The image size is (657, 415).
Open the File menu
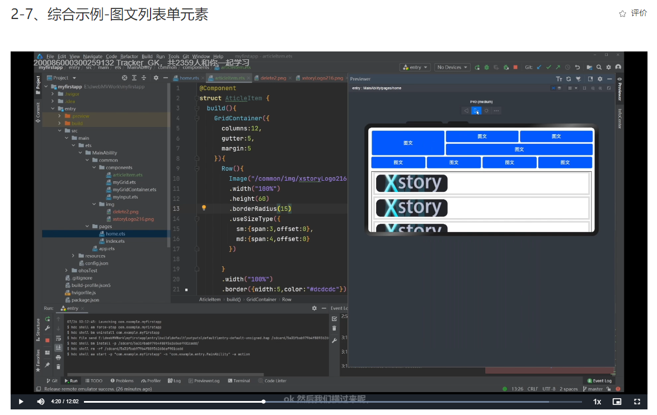50,56
